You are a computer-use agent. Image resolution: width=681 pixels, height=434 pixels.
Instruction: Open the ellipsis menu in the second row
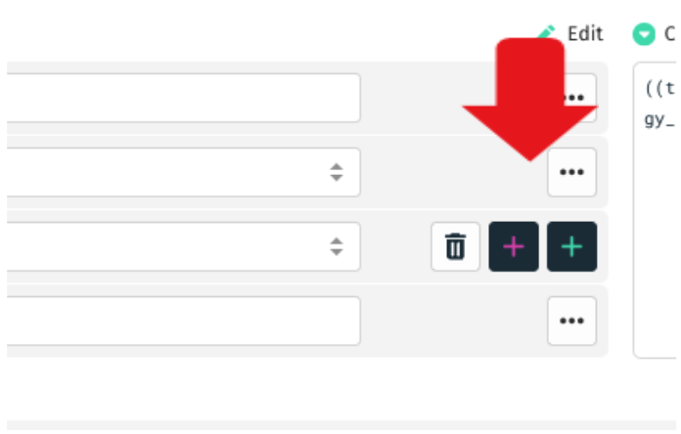click(571, 172)
